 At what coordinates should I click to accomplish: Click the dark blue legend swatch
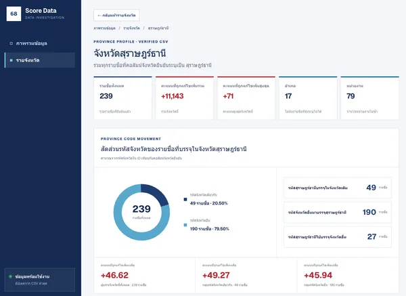(x=185, y=199)
